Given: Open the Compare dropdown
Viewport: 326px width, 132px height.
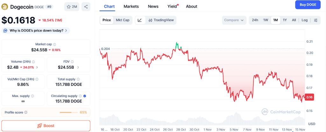Looking at the screenshot, I should pos(234,20).
